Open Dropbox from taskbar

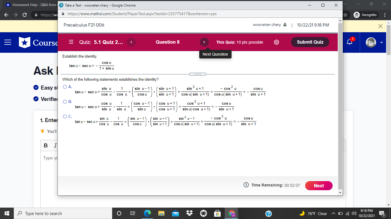tap(189, 213)
